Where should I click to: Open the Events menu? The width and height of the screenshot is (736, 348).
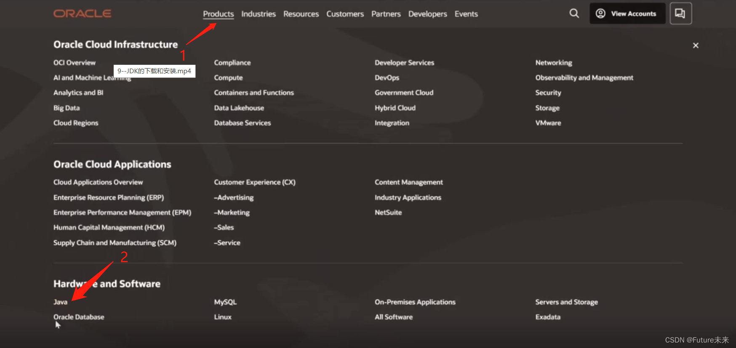pyautogui.click(x=466, y=14)
